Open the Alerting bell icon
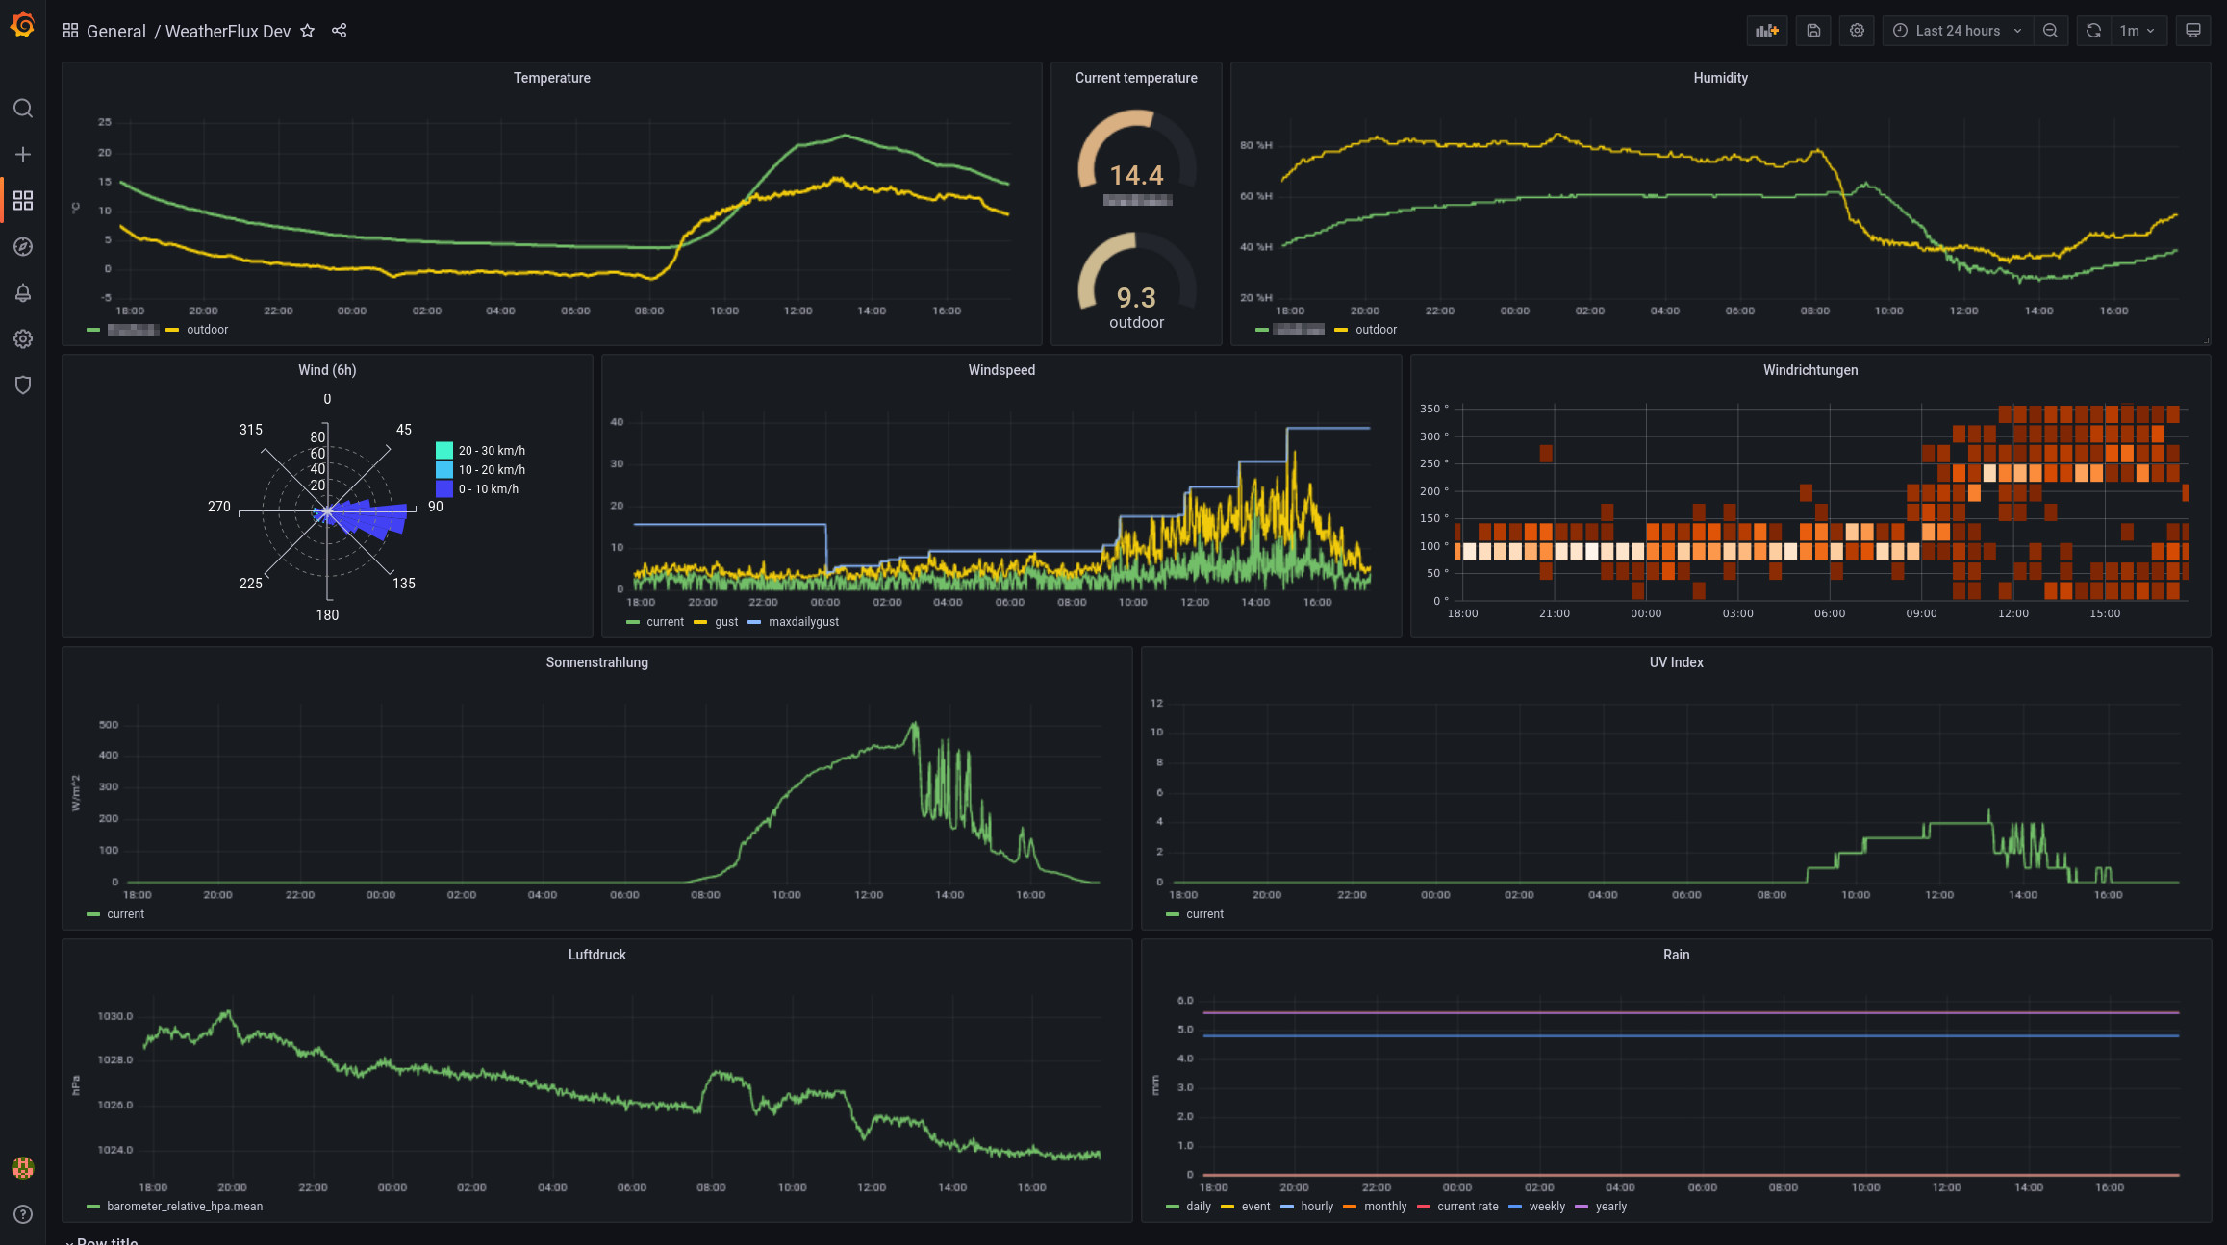This screenshot has height=1245, width=2227. tap(23, 293)
